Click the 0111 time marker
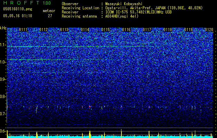This screenshot has height=138, width=217. click(x=23, y=30)
